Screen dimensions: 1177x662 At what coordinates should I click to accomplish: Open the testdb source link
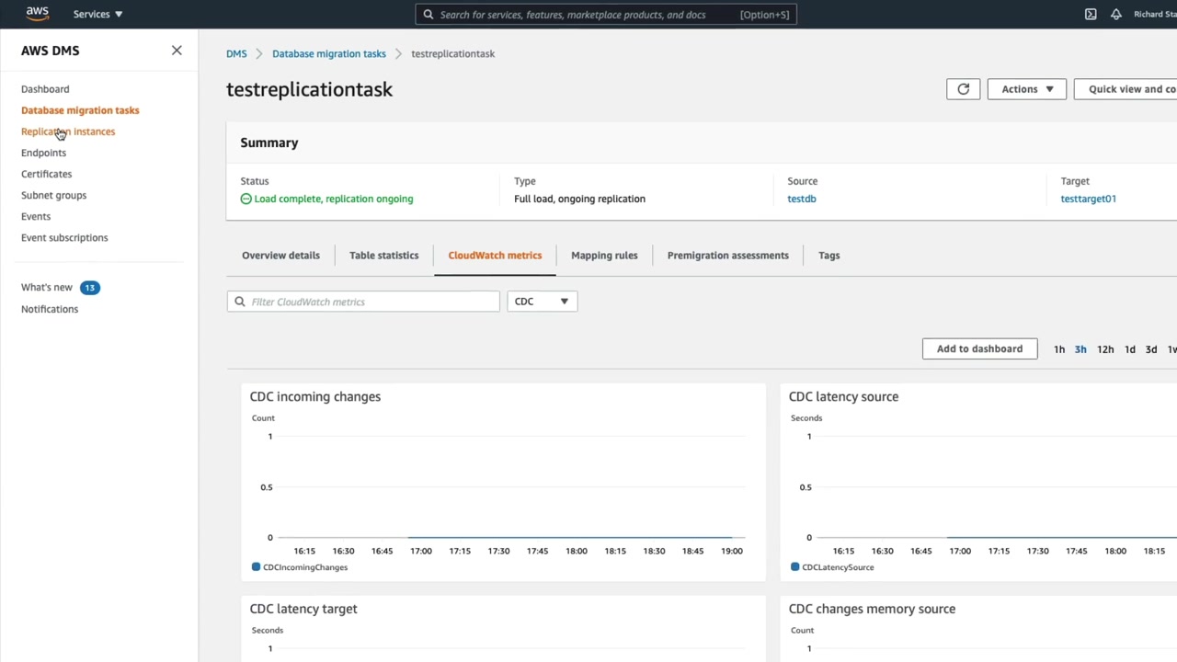tap(801, 199)
